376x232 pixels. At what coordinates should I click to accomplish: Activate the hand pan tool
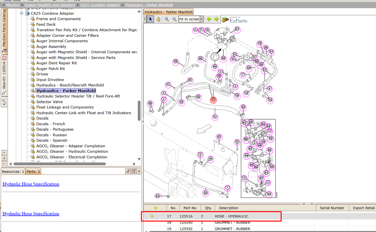pos(158,19)
